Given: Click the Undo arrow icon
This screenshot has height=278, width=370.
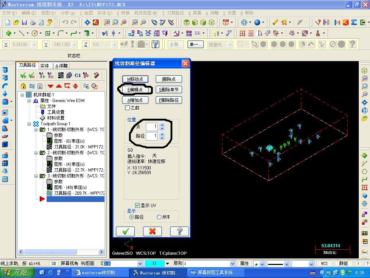Looking at the screenshot, I should pos(65,22).
